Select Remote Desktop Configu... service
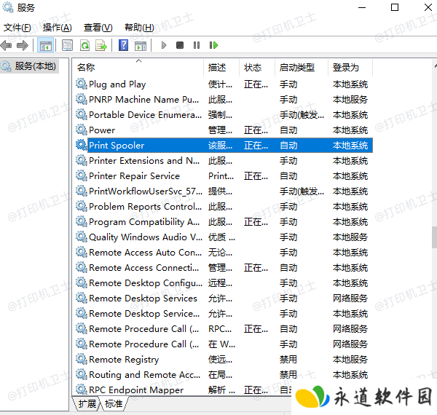 pos(146,283)
